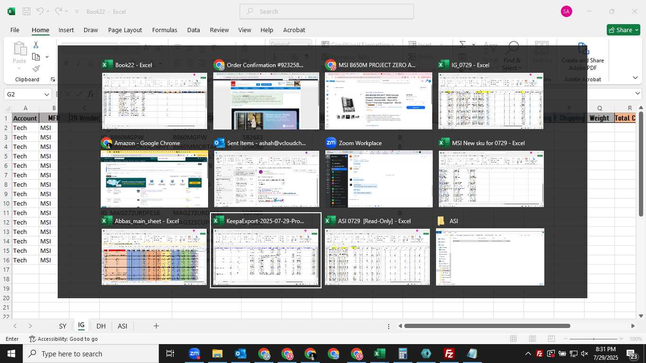646x363 pixels.
Task: Click the Redo arrow icon
Action: tap(58, 11)
